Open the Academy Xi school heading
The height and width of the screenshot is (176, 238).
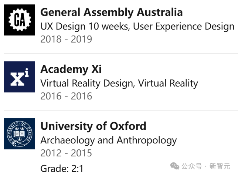point(71,69)
